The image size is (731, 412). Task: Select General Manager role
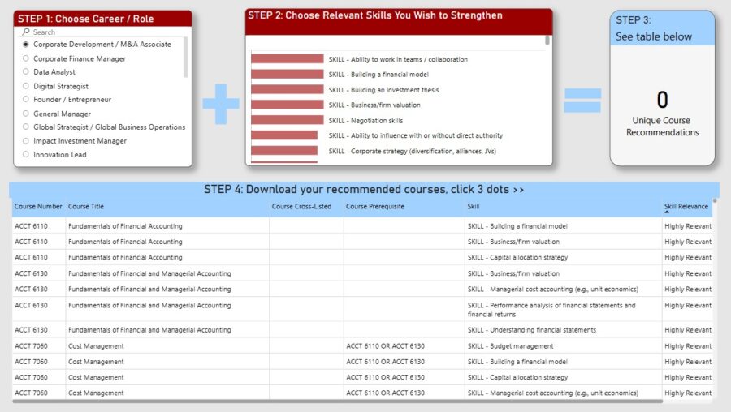56,114
